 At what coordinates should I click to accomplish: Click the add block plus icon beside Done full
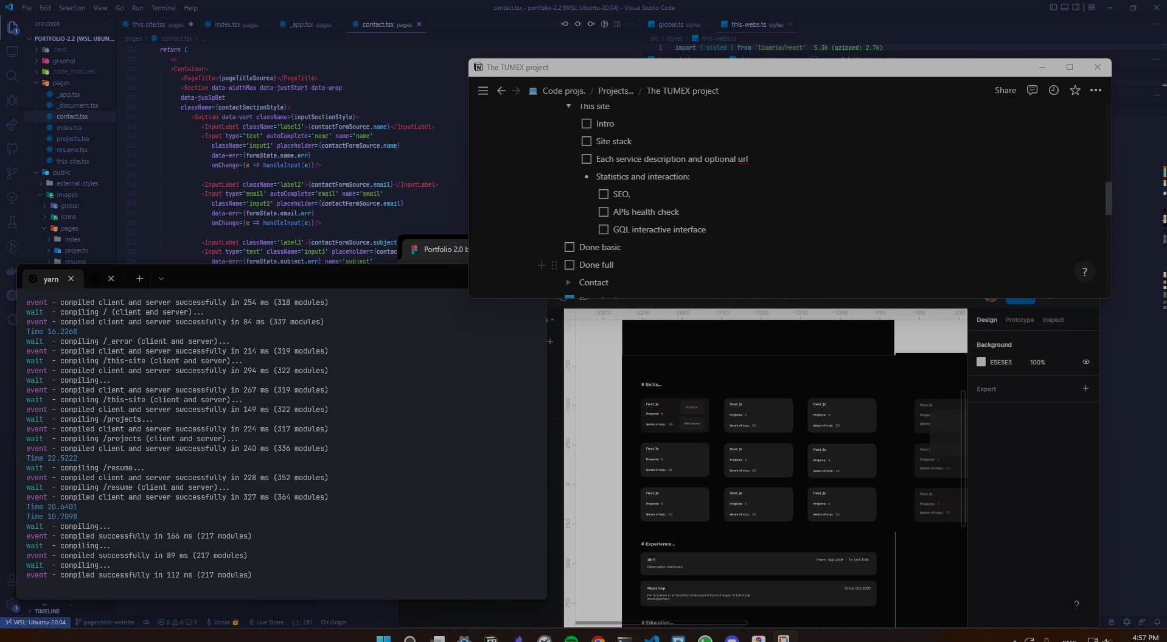pos(541,265)
